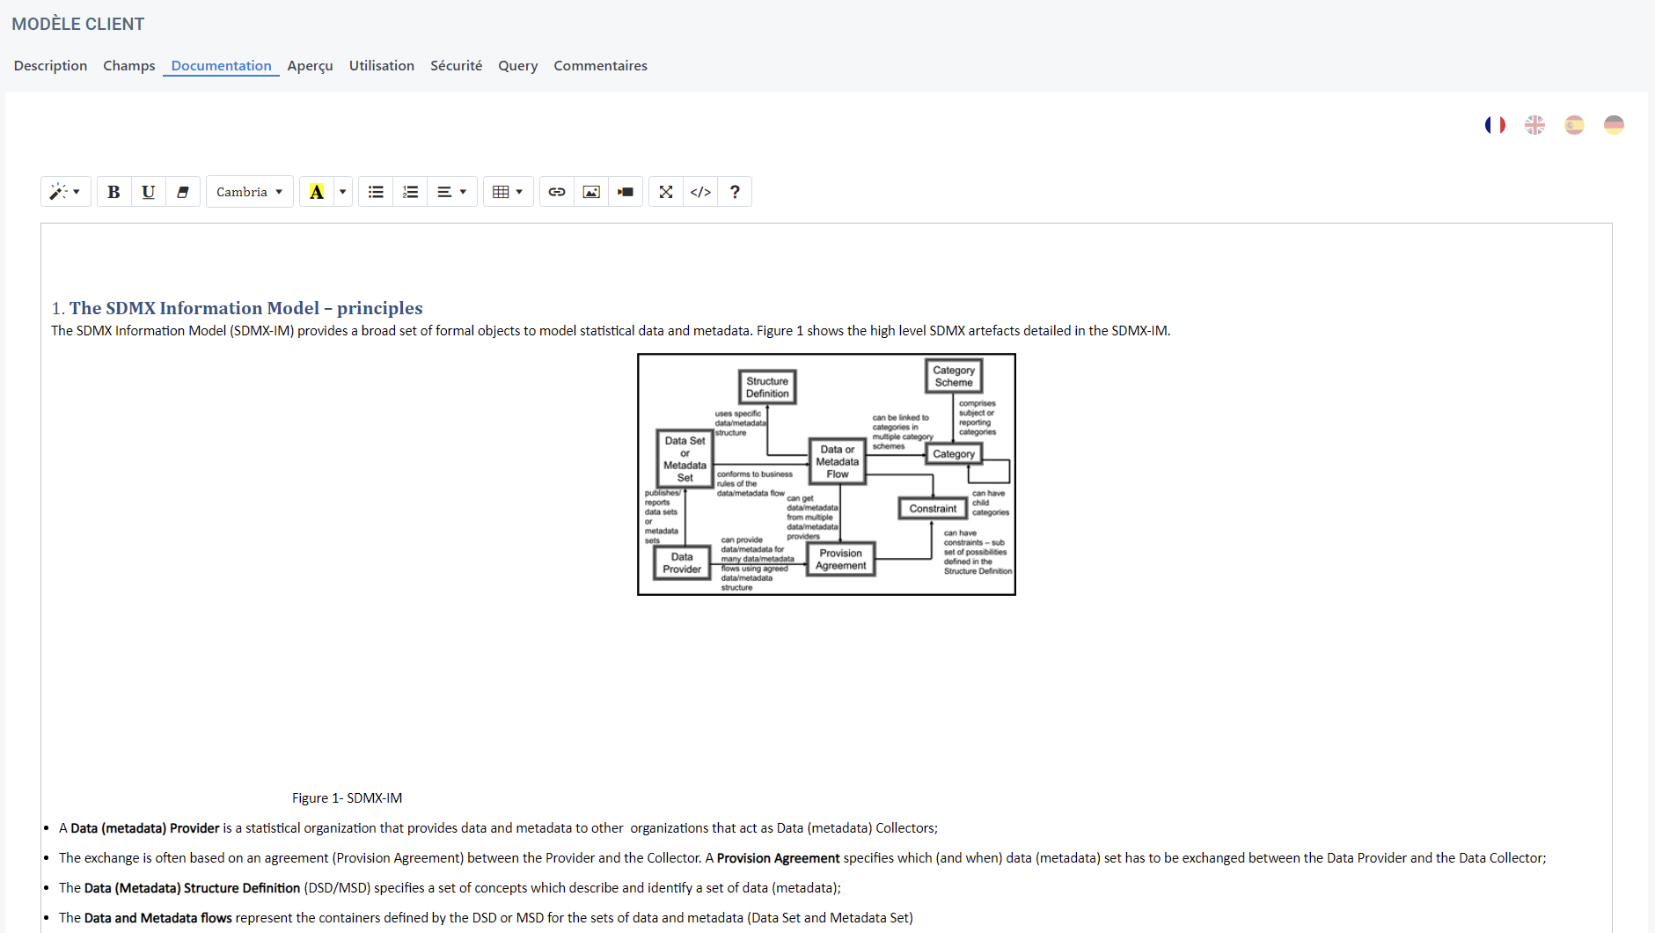Click the SDMX-IM diagram image
Image resolution: width=1655 pixels, height=933 pixels.
[x=826, y=474]
